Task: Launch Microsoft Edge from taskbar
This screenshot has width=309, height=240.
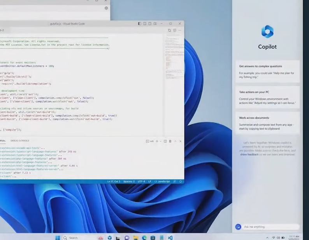Action: pos(144,238)
